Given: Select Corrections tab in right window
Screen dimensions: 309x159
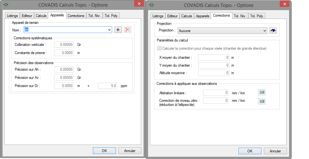Looking at the screenshot, I should point(221,15).
